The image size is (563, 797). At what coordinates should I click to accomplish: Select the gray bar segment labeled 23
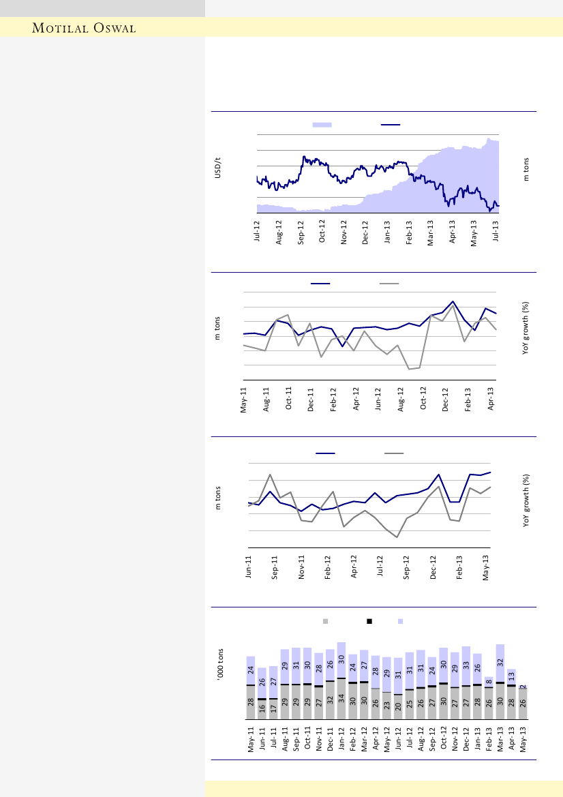pyautogui.click(x=386, y=706)
